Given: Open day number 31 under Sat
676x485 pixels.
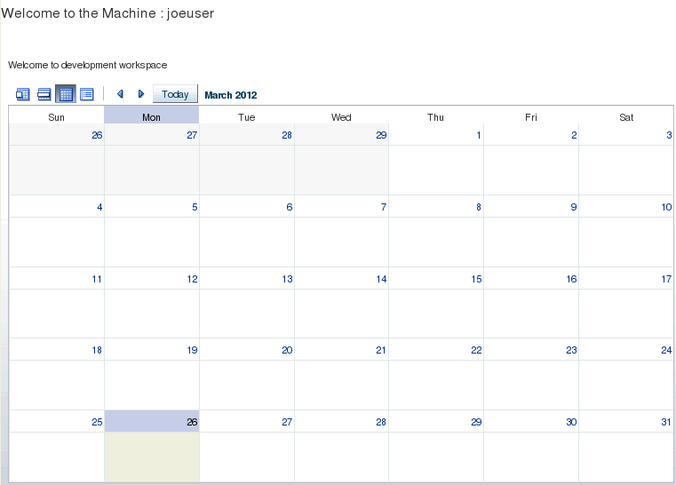Looking at the screenshot, I should [x=666, y=422].
